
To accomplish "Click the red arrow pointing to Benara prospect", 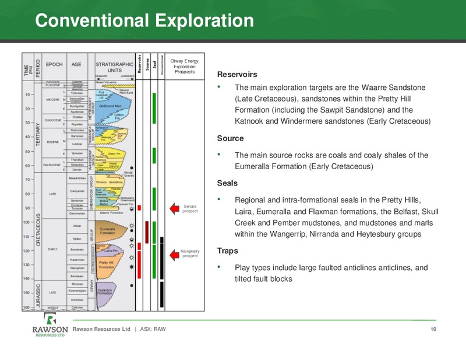I will [x=174, y=209].
